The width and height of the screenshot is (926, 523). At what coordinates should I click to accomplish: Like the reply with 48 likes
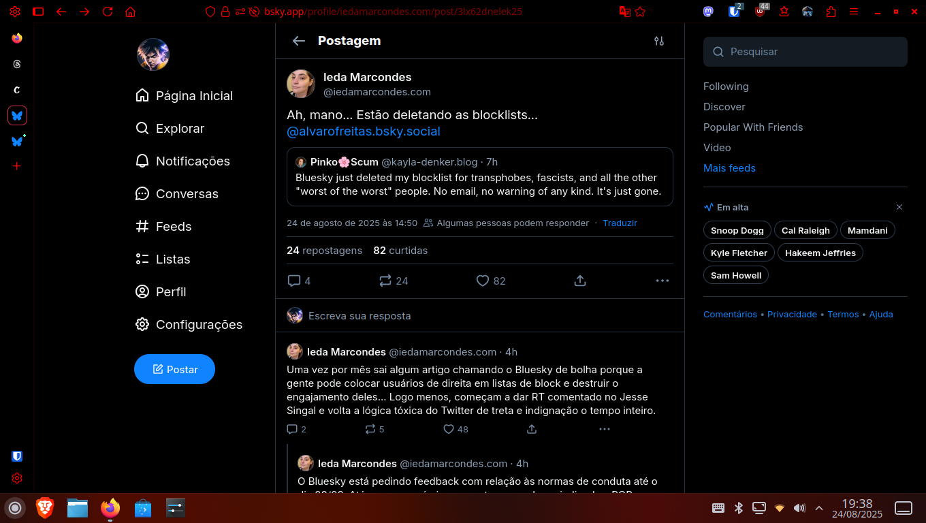[x=456, y=429]
